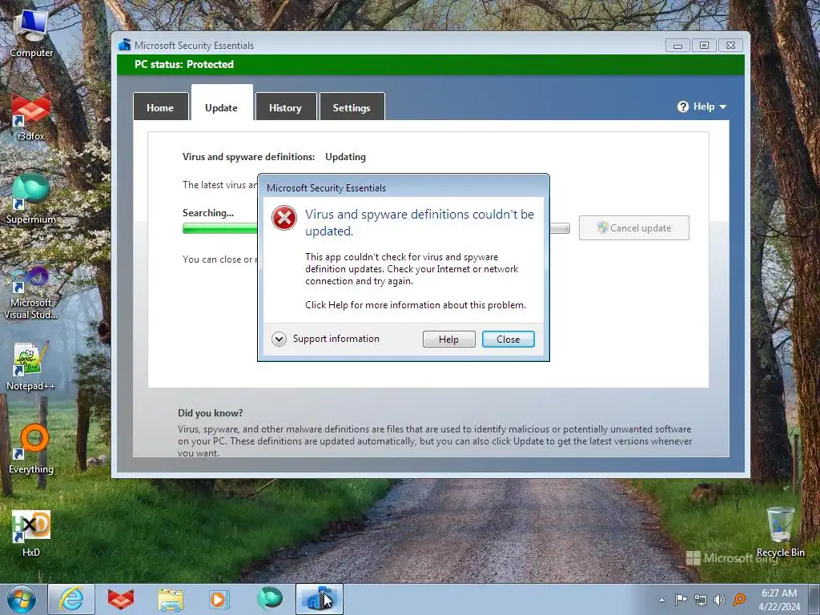
Task: Maximize the Microsoft Security Essentials window
Action: [x=704, y=46]
